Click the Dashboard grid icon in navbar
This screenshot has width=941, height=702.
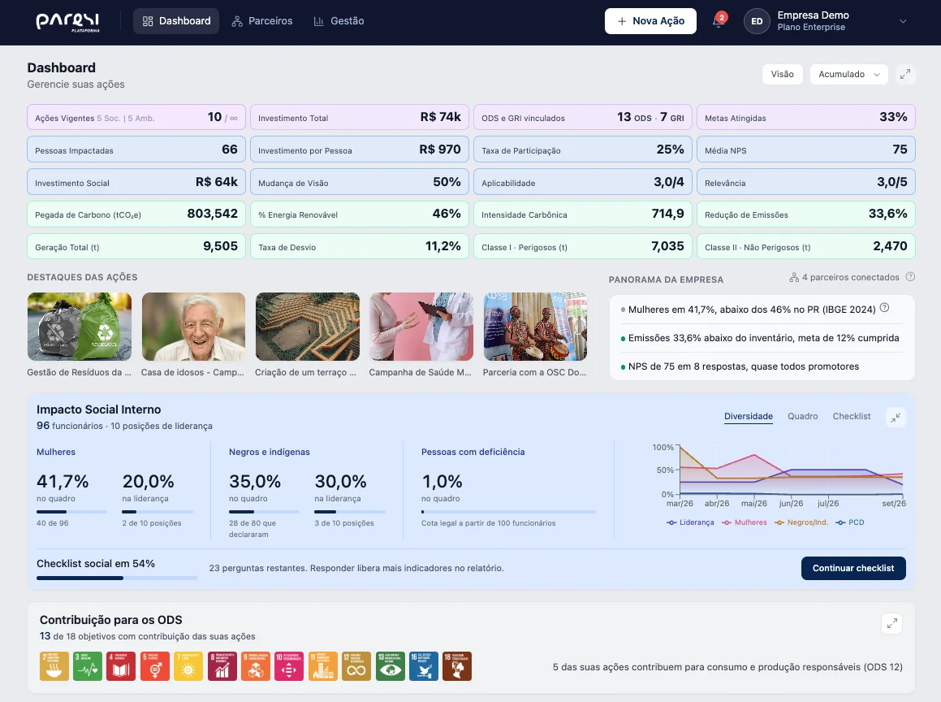coord(148,21)
